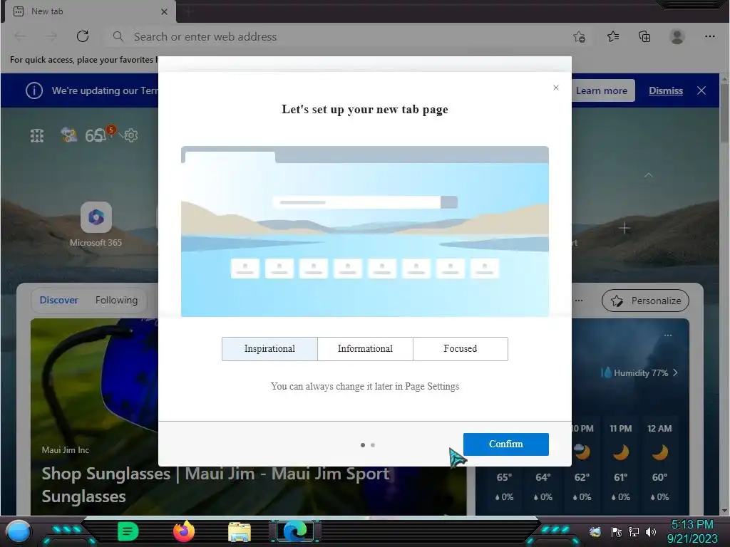Dismiss the terms update banner

pos(666,90)
